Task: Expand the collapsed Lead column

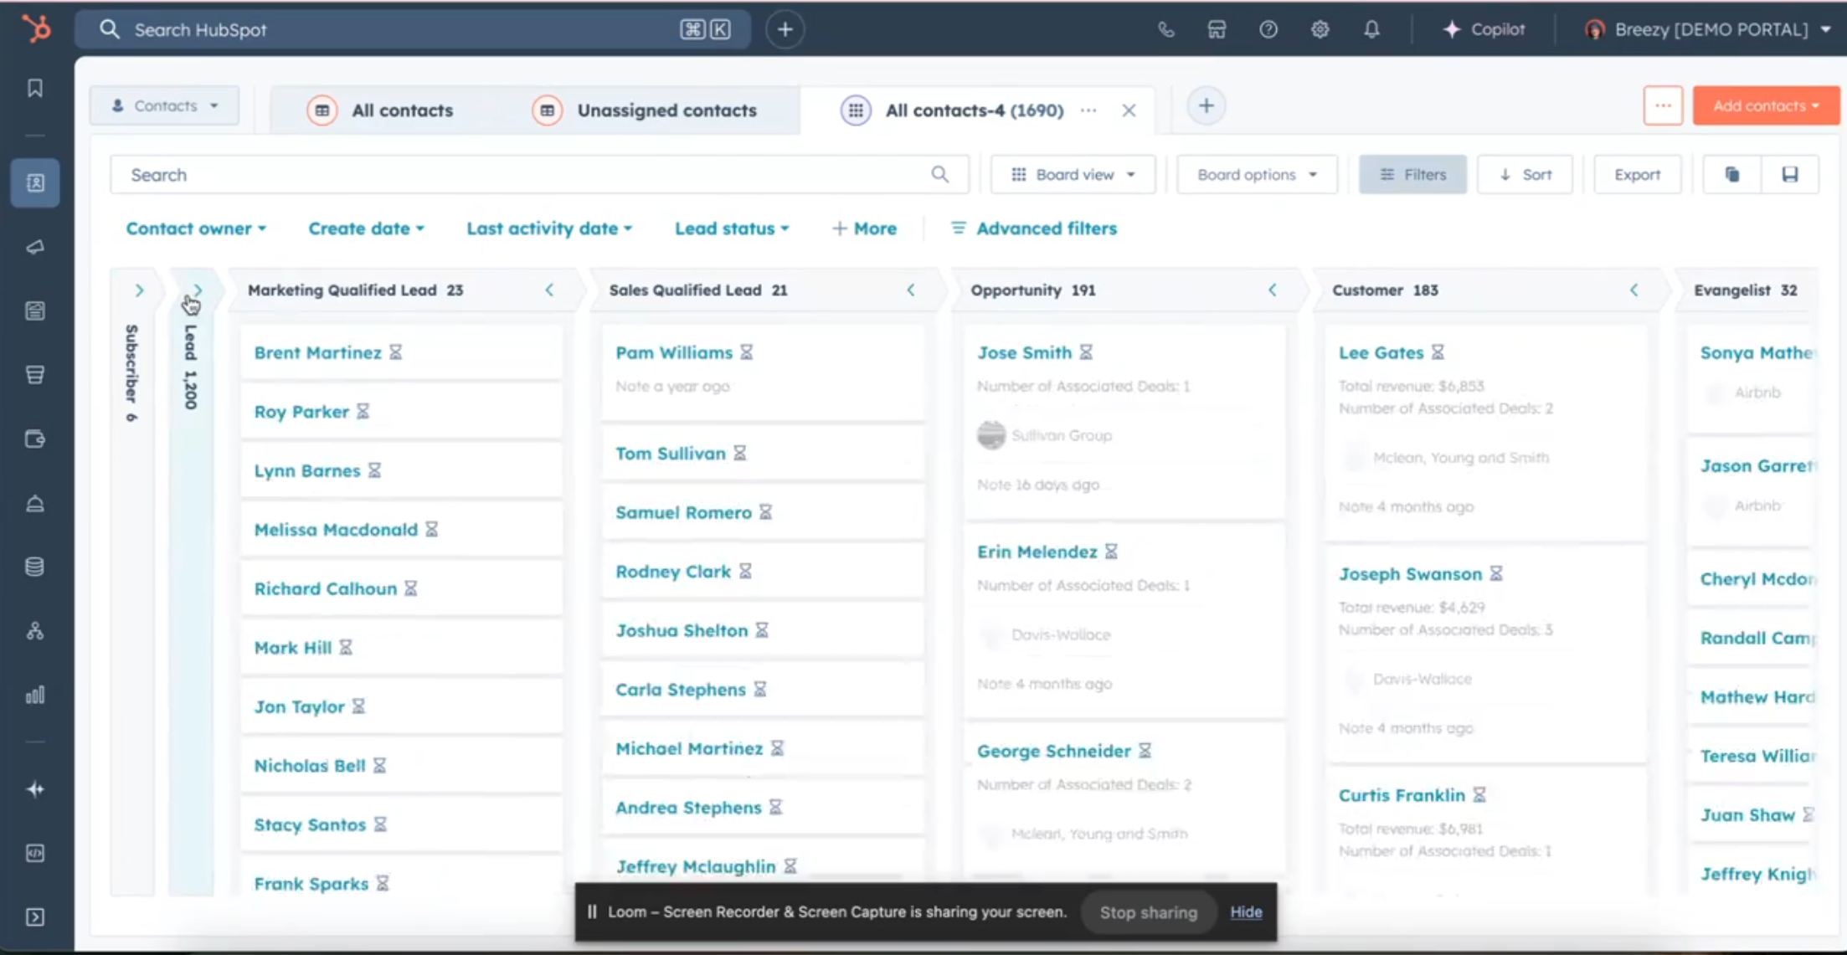Action: point(198,290)
